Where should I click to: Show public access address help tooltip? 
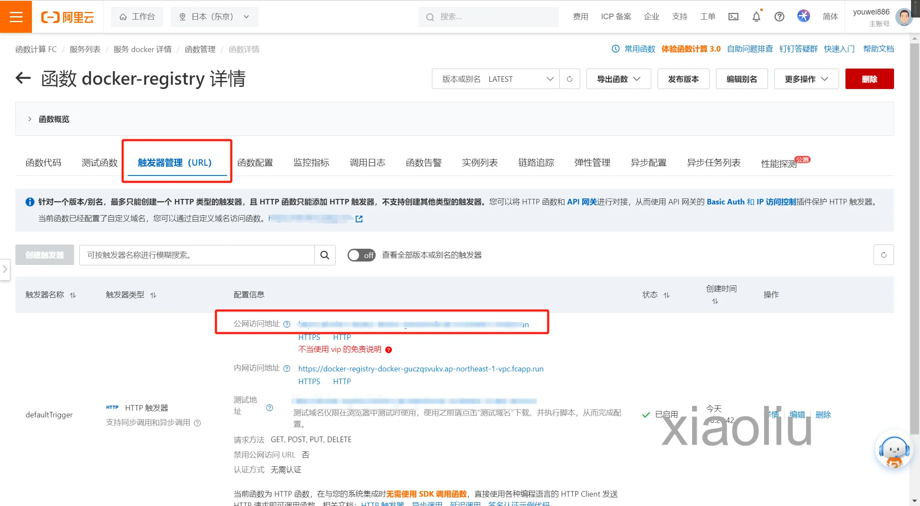(x=287, y=324)
